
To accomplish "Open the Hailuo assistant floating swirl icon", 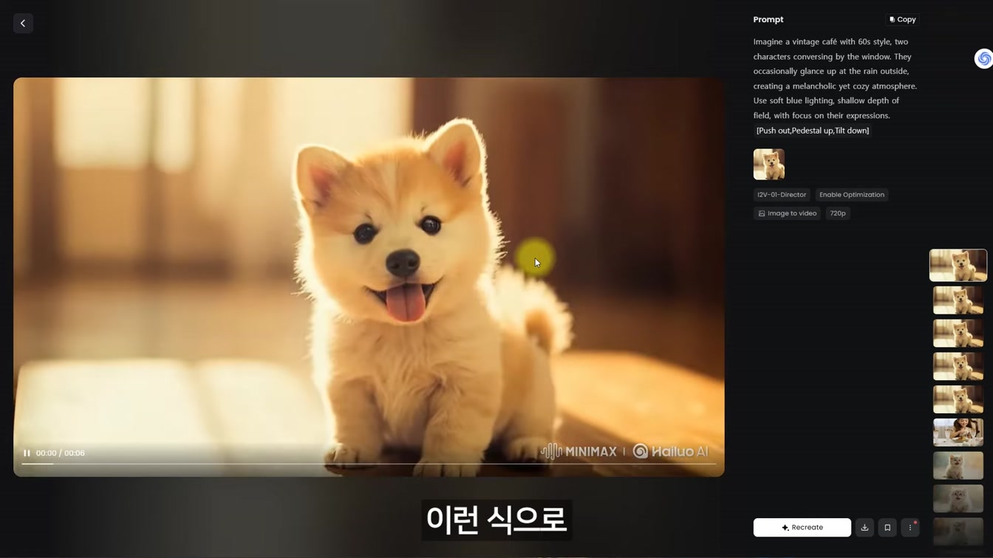I will (x=983, y=58).
